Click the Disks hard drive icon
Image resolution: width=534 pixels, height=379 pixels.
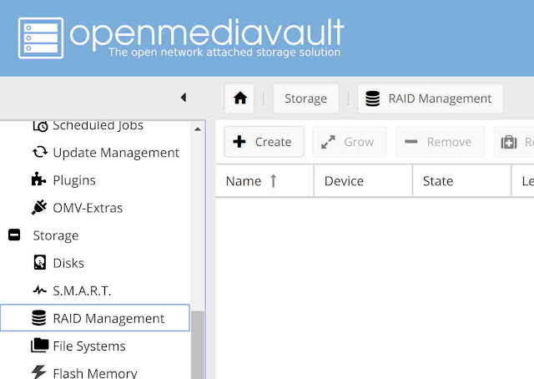[40, 262]
